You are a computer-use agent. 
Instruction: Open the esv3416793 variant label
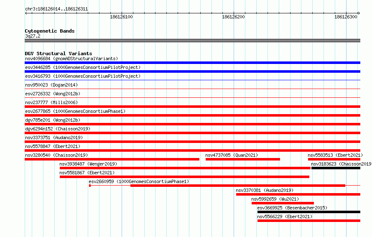tap(83, 76)
